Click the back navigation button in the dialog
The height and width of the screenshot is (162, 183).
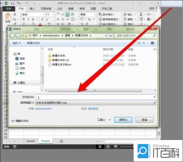pos(12,36)
